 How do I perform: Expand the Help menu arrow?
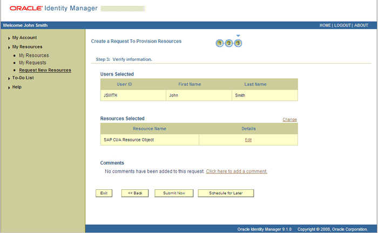click(9, 87)
